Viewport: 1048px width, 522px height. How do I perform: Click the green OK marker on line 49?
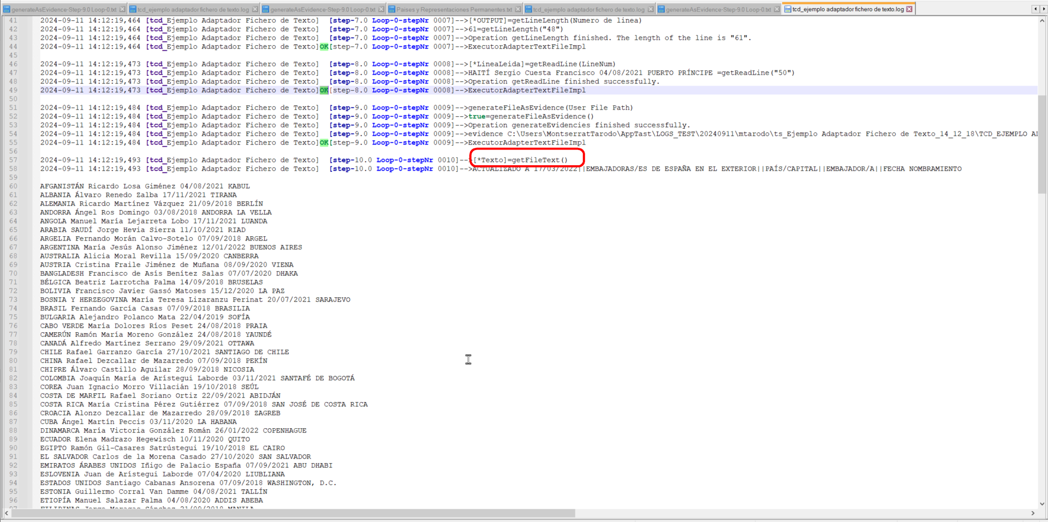point(324,91)
